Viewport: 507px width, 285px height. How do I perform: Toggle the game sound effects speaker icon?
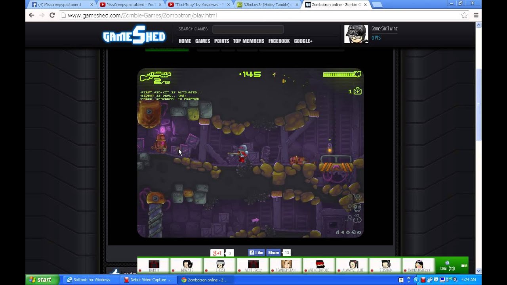pyautogui.click(x=343, y=232)
